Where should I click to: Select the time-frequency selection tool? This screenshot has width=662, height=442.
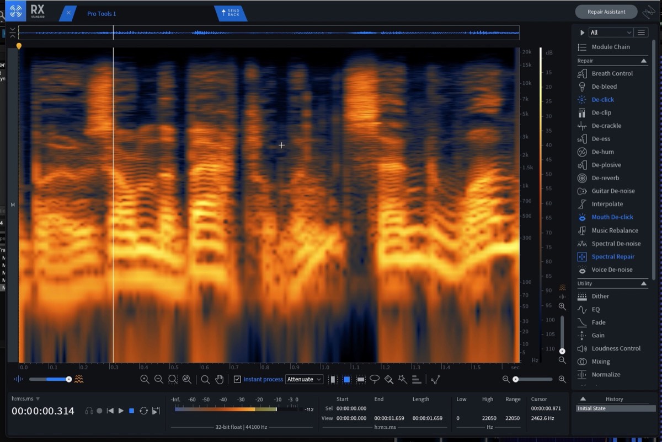(x=346, y=379)
